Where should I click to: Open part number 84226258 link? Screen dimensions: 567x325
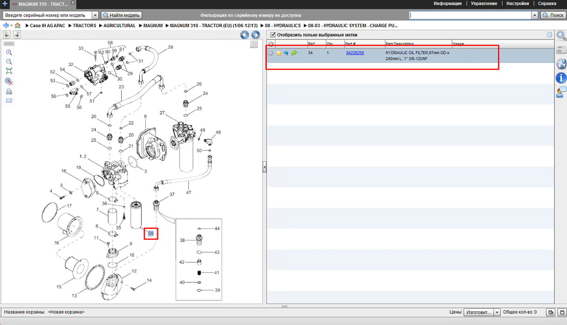coord(355,53)
